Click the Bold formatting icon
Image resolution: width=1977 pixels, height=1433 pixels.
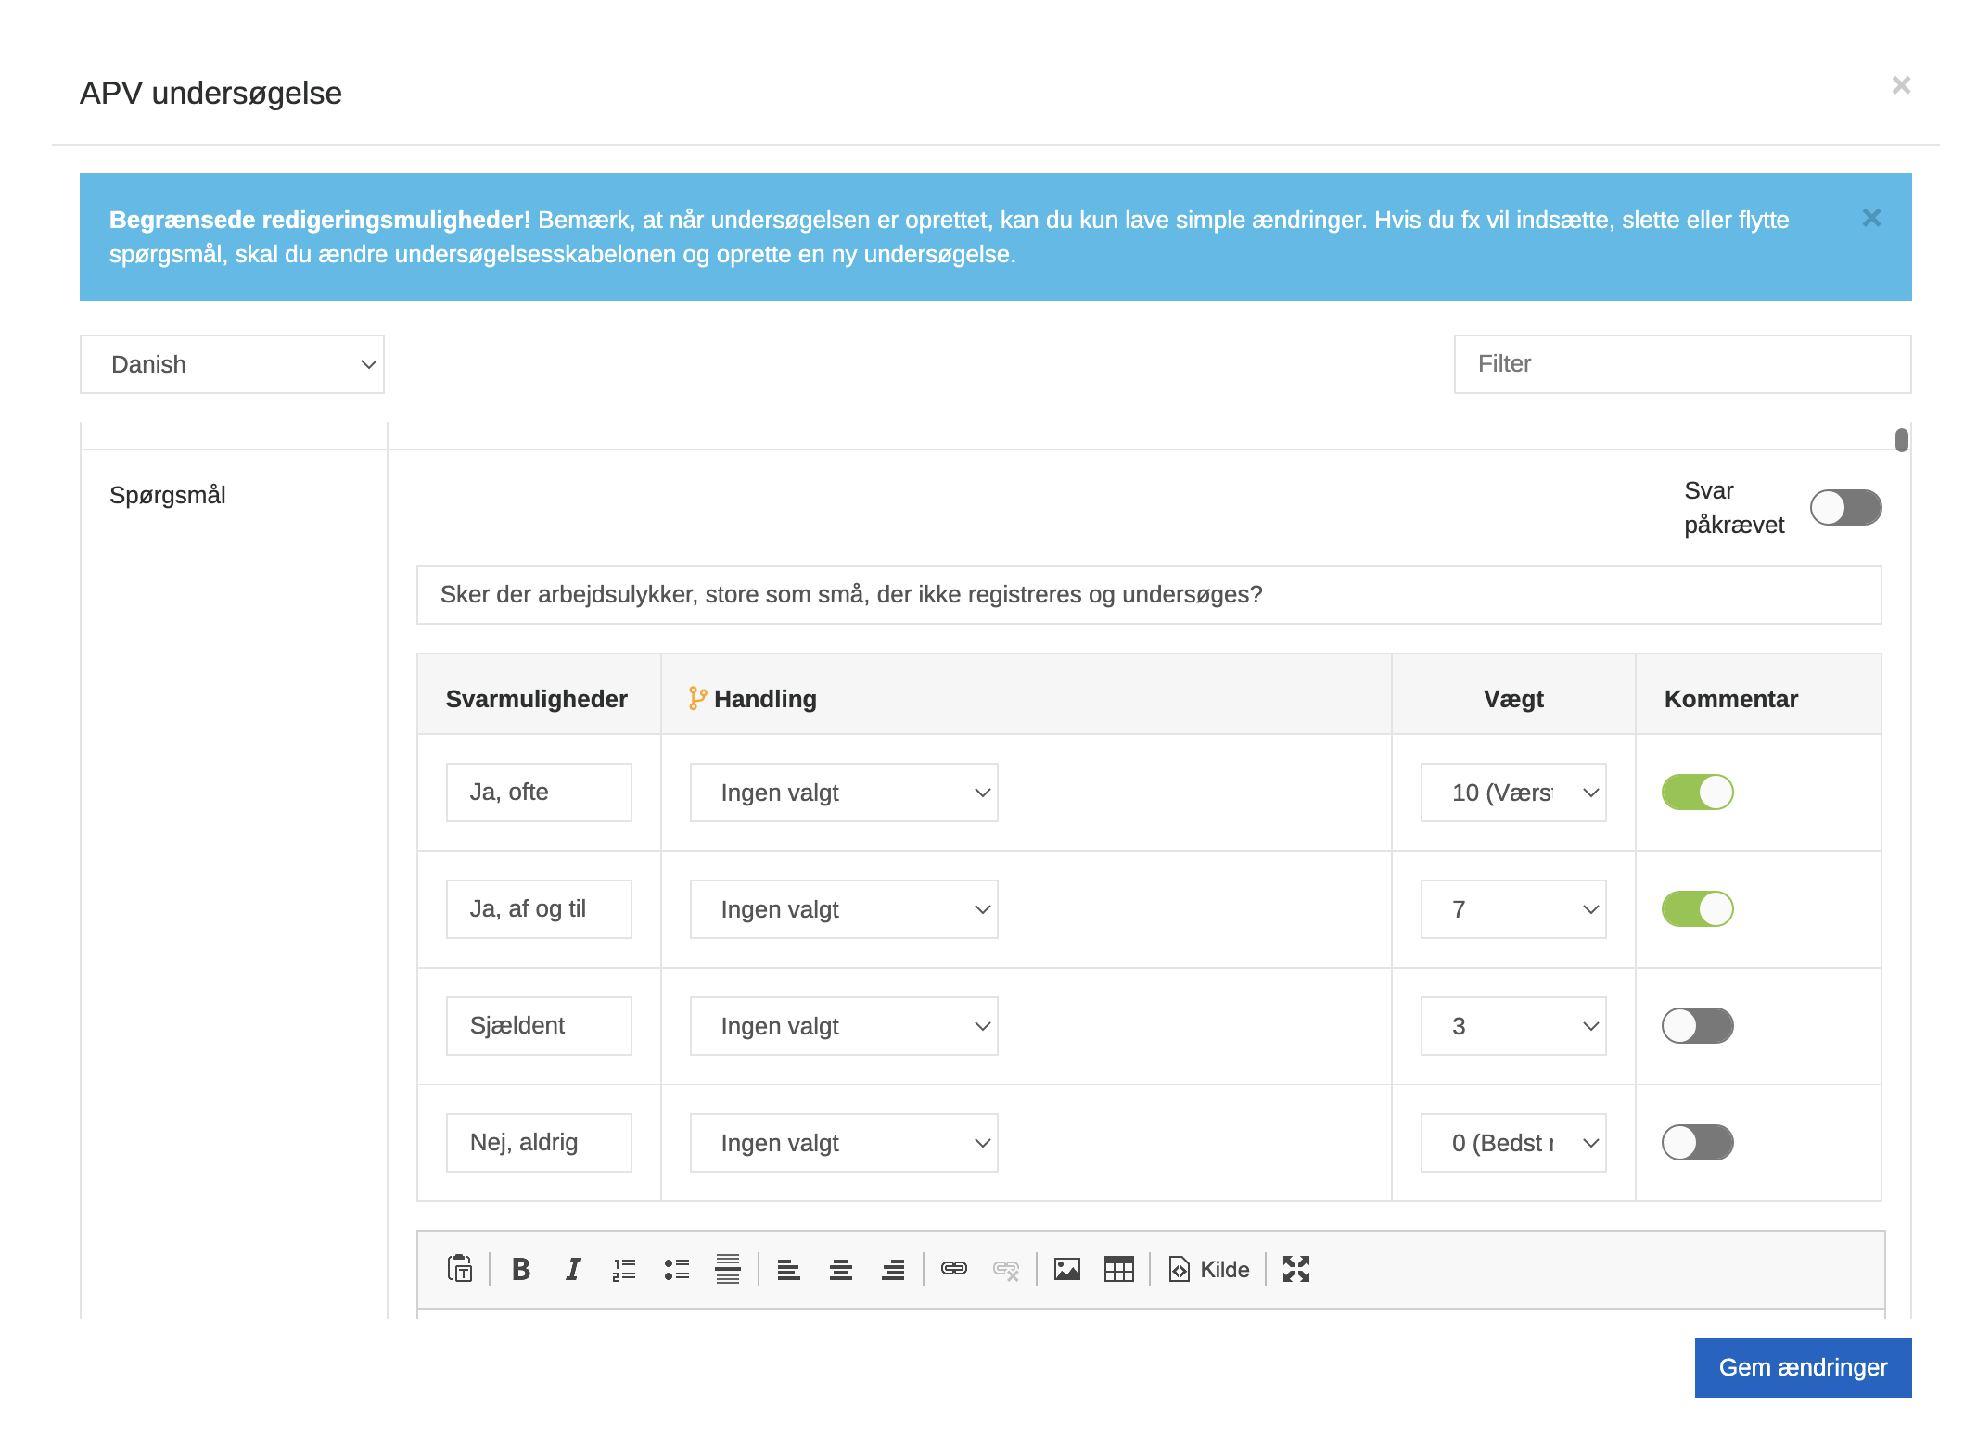pyautogui.click(x=521, y=1269)
